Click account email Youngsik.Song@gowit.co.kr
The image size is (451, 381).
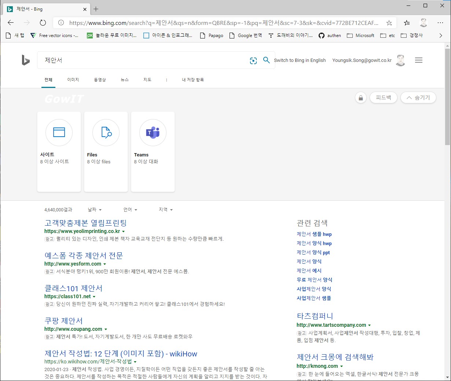(x=362, y=60)
